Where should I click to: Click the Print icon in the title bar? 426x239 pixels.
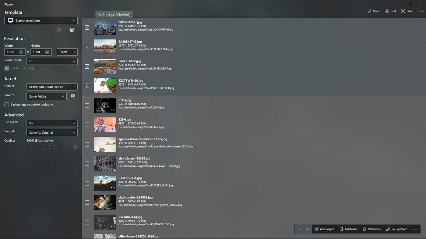click(x=390, y=11)
